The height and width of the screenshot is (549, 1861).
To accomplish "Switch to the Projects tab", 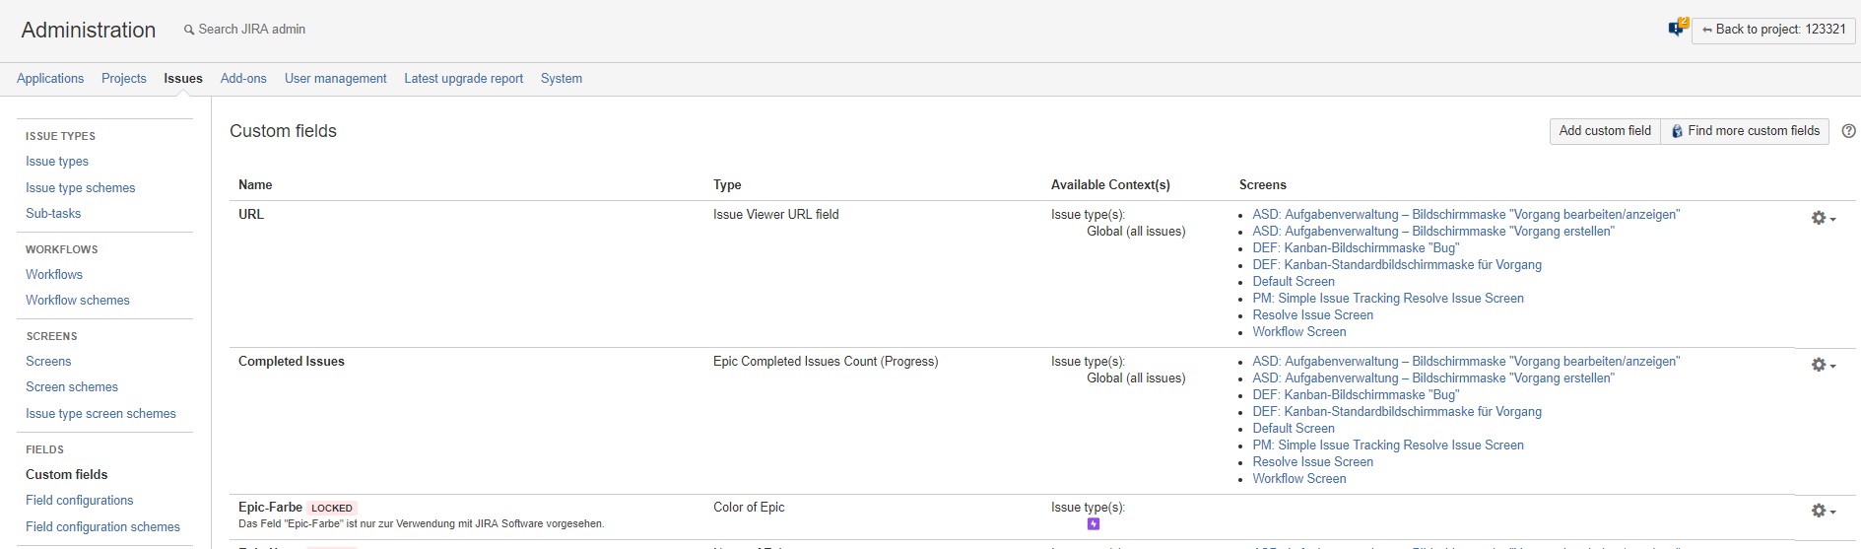I will 123,79.
